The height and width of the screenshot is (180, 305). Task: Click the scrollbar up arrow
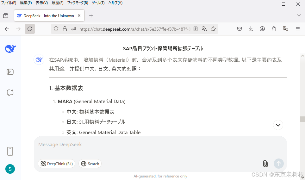(302, 56)
